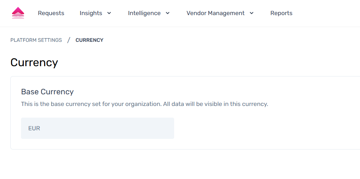Click the EUR text value
Image resolution: width=360 pixels, height=179 pixels.
pyautogui.click(x=34, y=128)
